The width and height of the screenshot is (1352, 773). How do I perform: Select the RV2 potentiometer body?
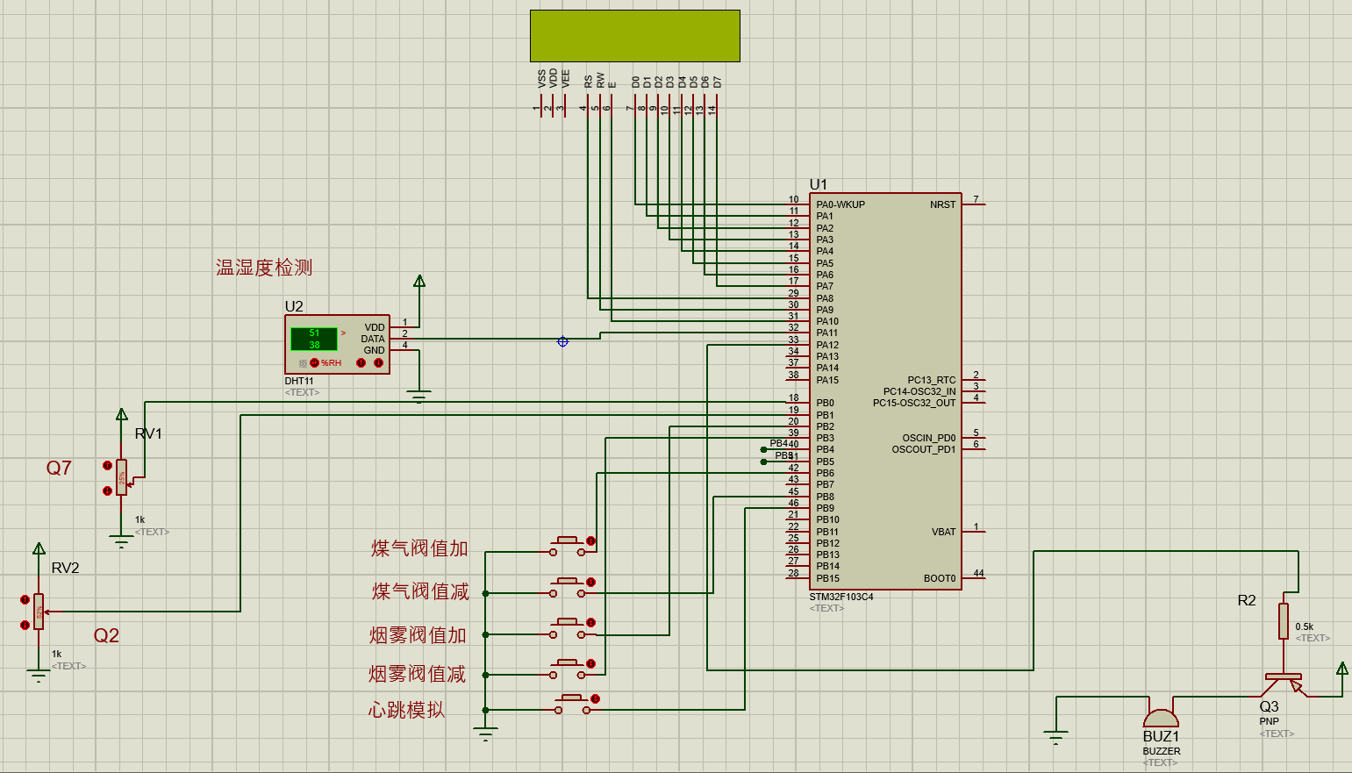[x=39, y=612]
